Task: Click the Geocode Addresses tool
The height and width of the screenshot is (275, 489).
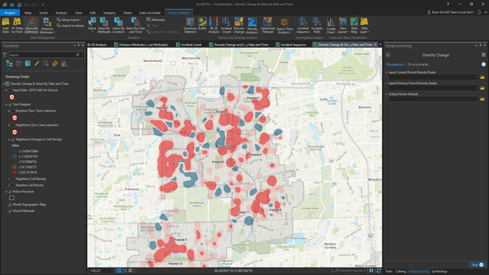Action: 31,25
